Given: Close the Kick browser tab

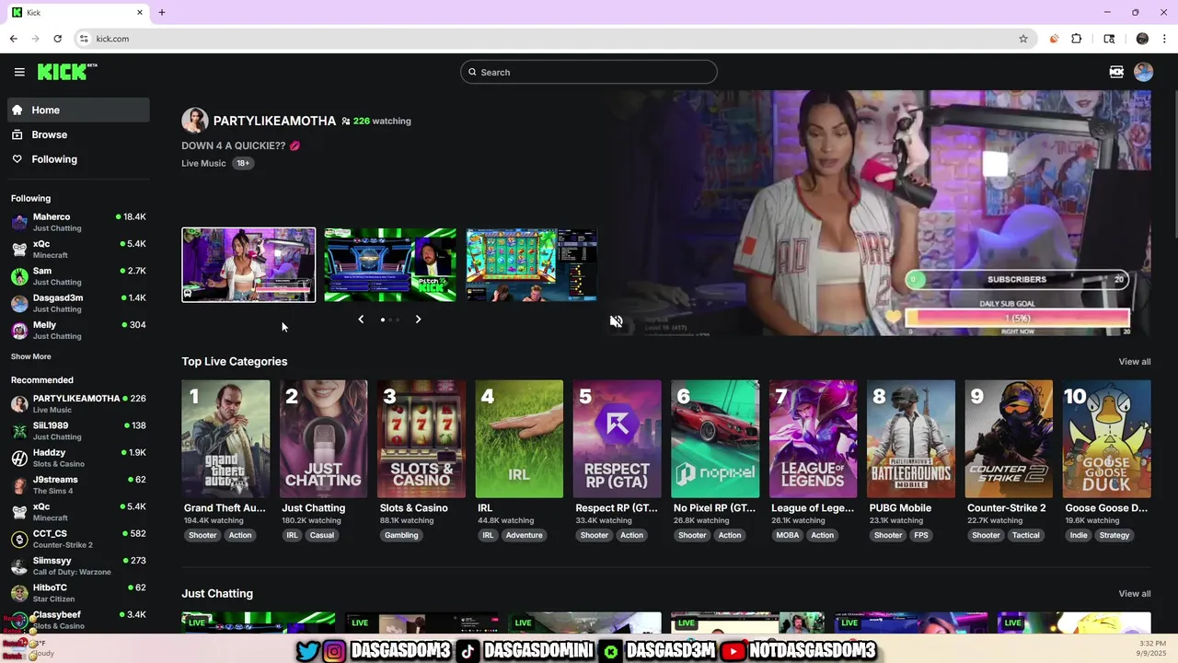Looking at the screenshot, I should [x=140, y=13].
